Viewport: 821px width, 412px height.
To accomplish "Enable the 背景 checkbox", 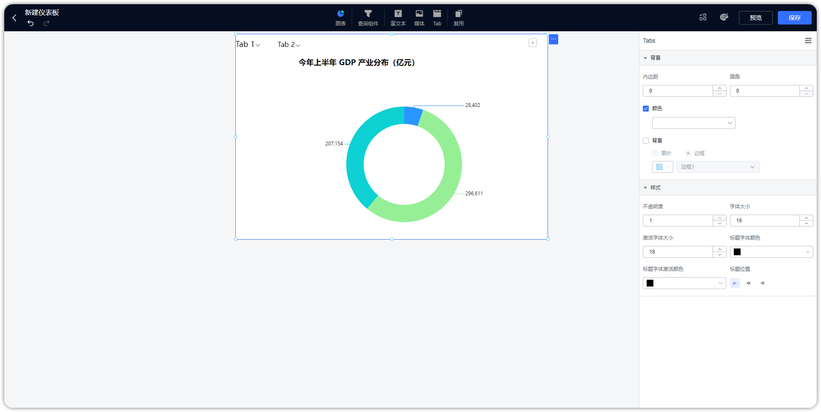I will point(646,141).
